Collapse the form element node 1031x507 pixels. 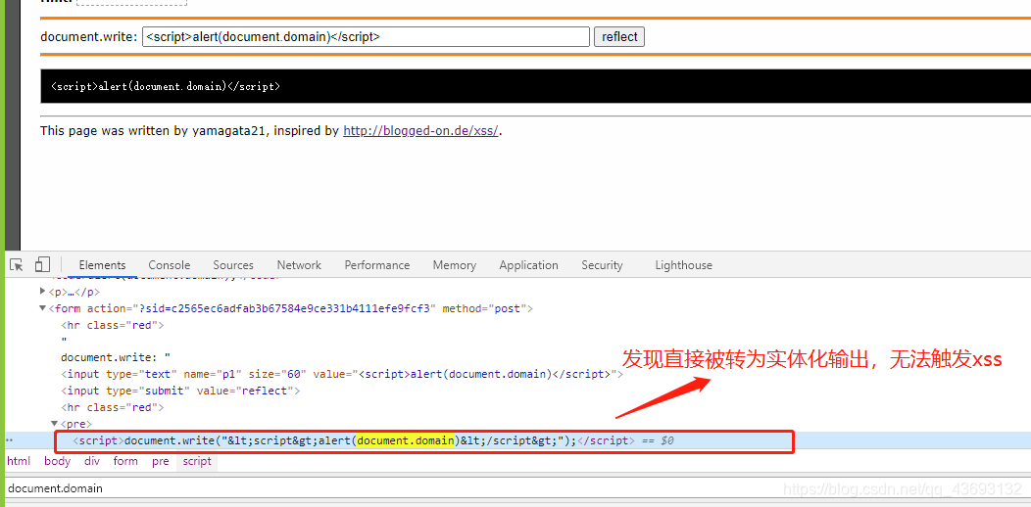[x=43, y=308]
